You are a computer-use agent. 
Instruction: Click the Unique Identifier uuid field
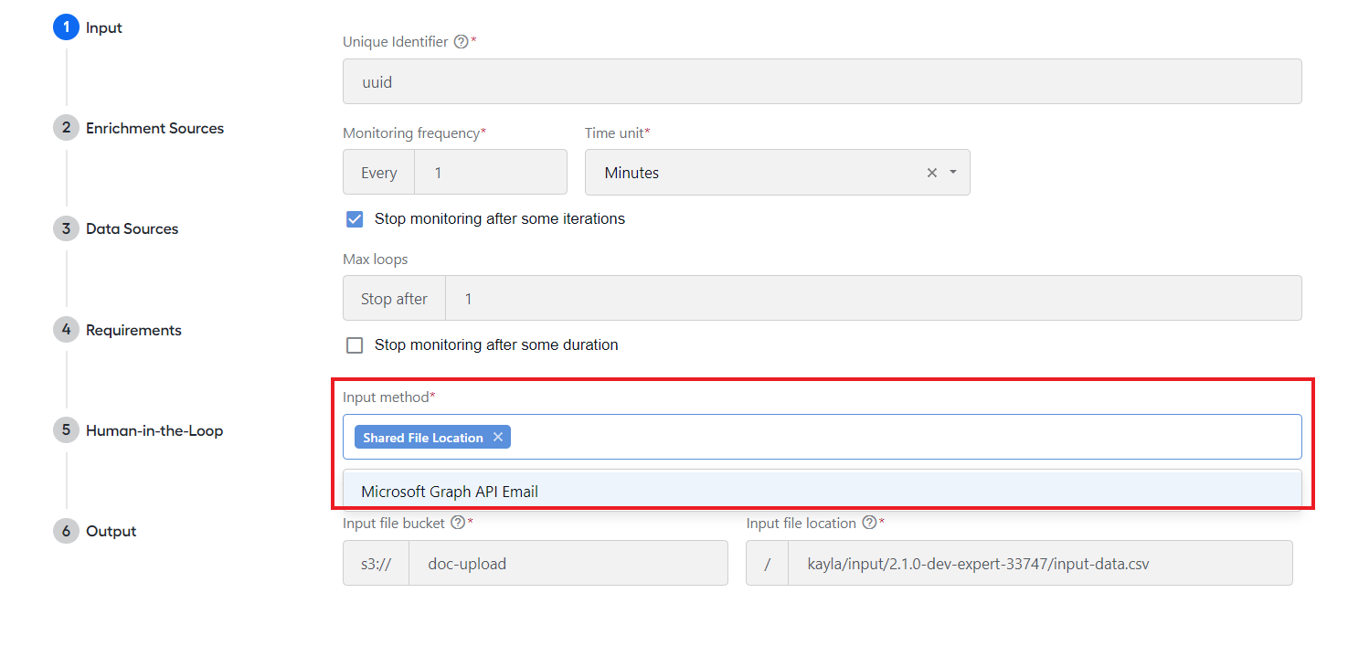point(822,81)
